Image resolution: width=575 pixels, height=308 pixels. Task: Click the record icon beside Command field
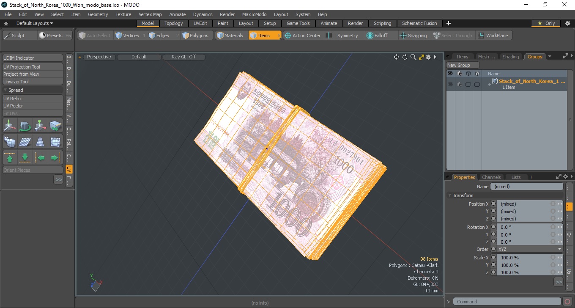click(567, 302)
